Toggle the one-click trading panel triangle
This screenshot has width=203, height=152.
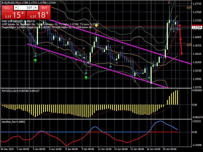[3, 3]
